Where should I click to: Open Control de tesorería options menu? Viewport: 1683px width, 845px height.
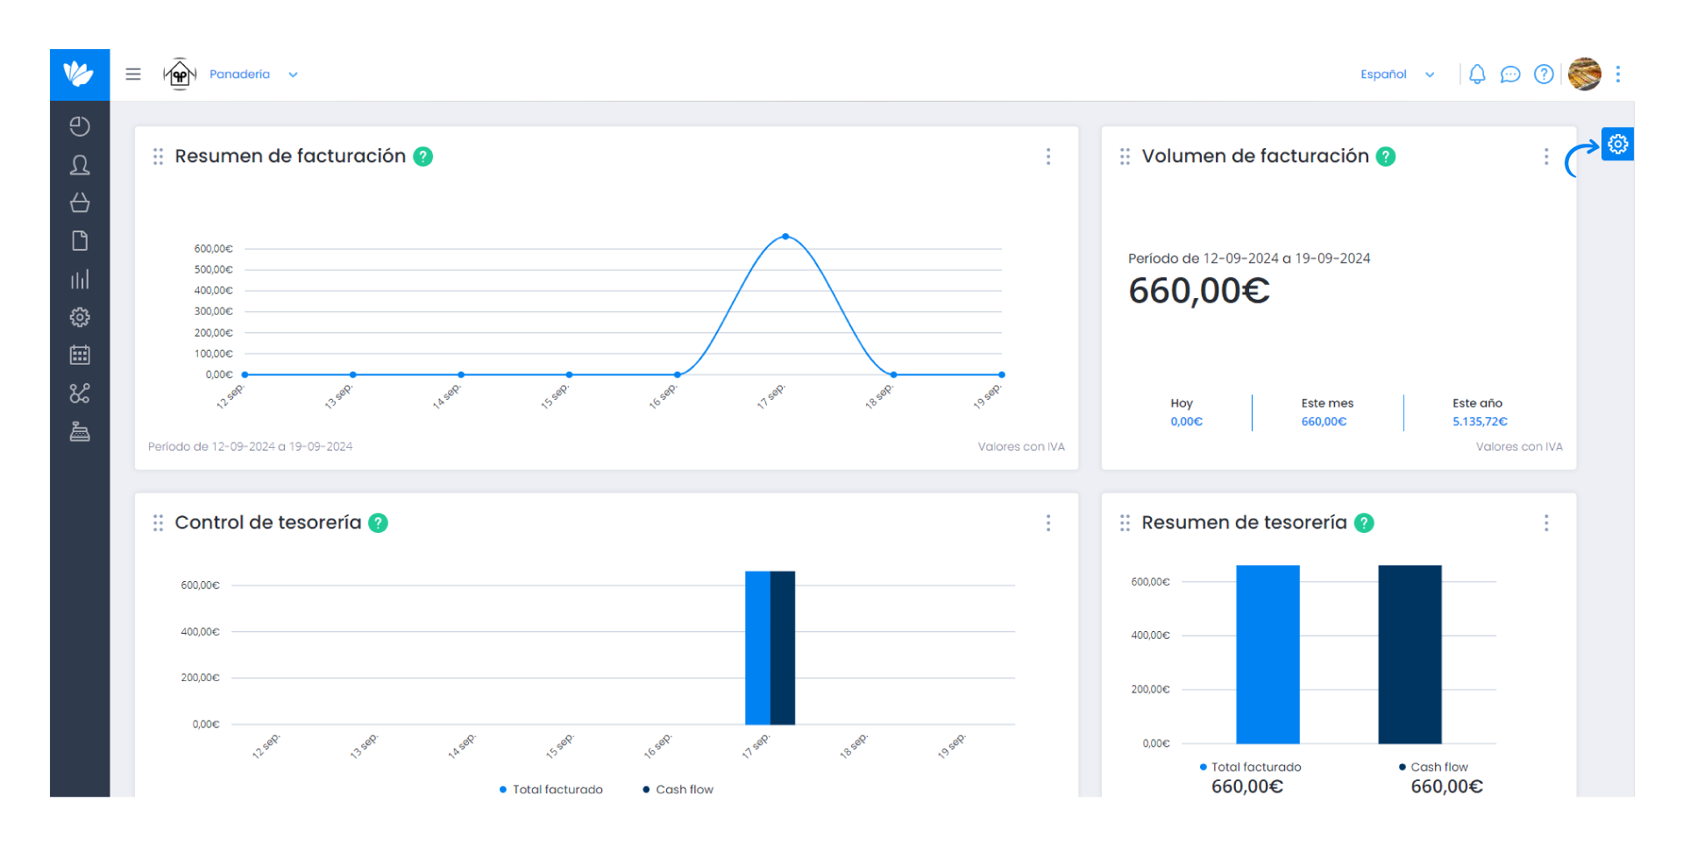pyautogui.click(x=1048, y=522)
